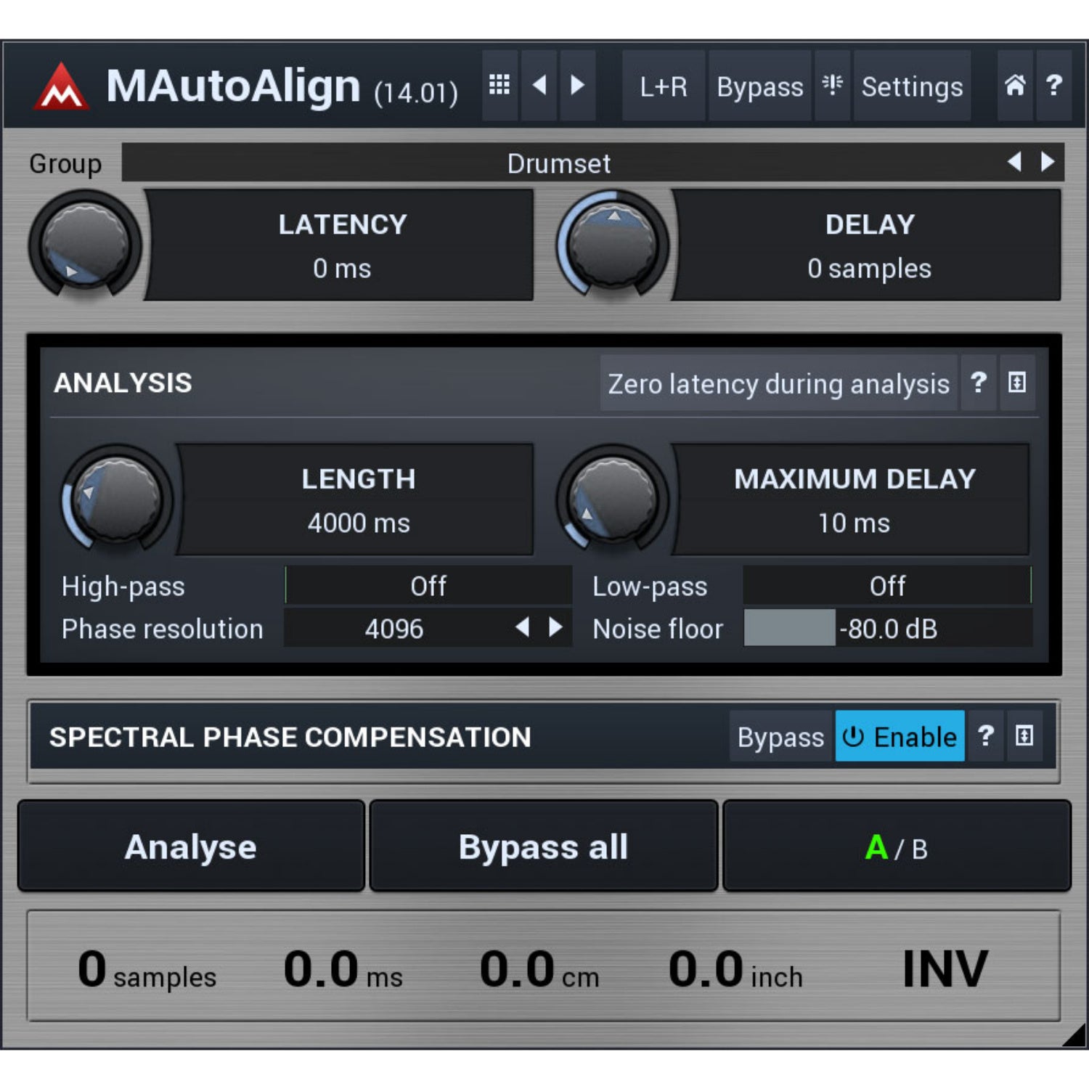Open help with top question mark
The width and height of the screenshot is (1089, 1089).
1054,86
